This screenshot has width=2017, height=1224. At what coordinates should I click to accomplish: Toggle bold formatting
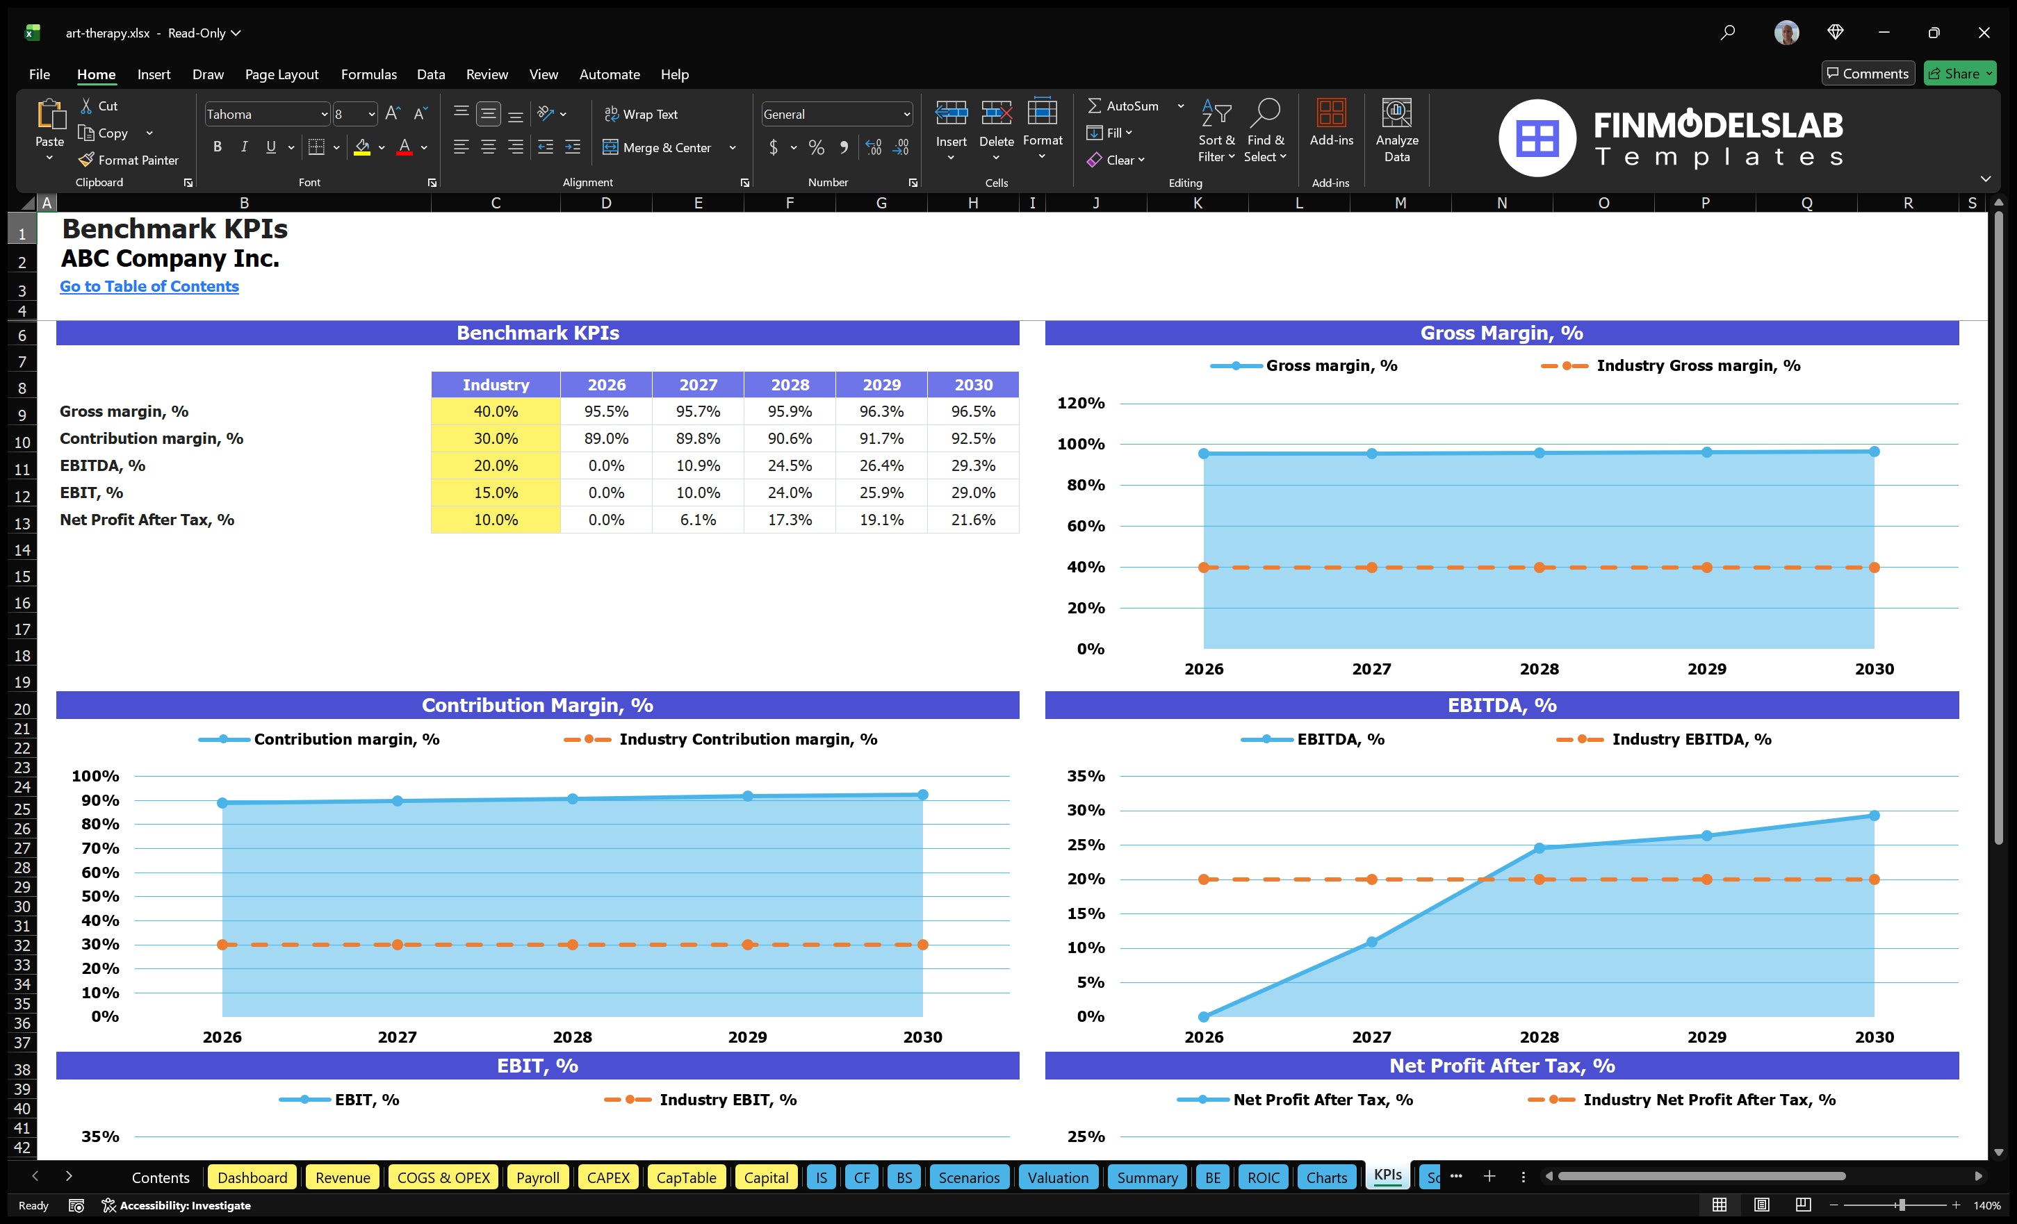(217, 147)
